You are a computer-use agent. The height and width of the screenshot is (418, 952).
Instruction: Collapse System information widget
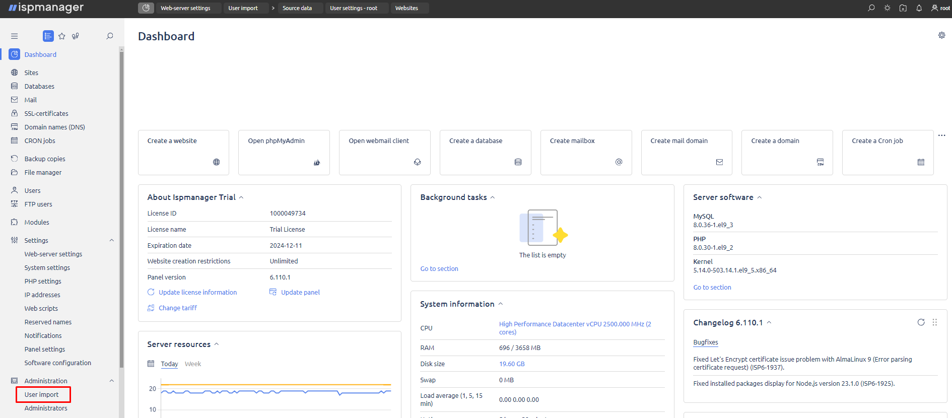pos(501,304)
